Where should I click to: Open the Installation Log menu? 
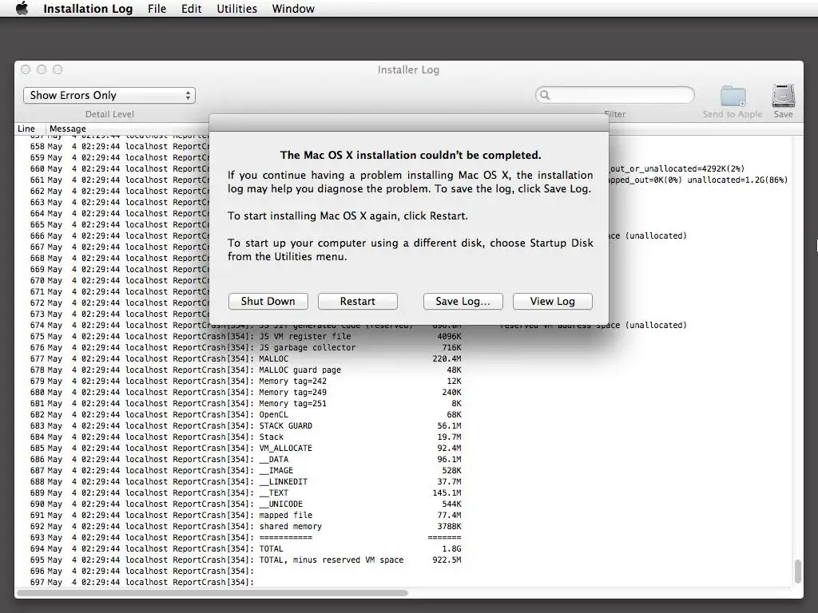(88, 9)
